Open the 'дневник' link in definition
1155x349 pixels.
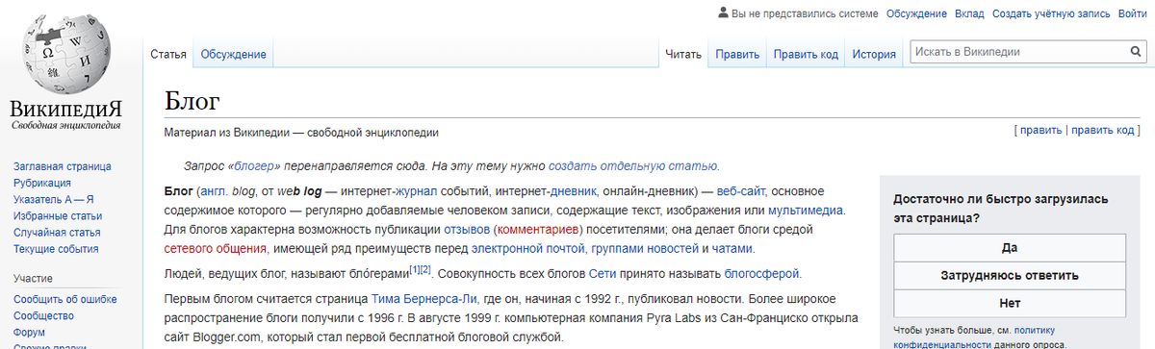pyautogui.click(x=574, y=190)
